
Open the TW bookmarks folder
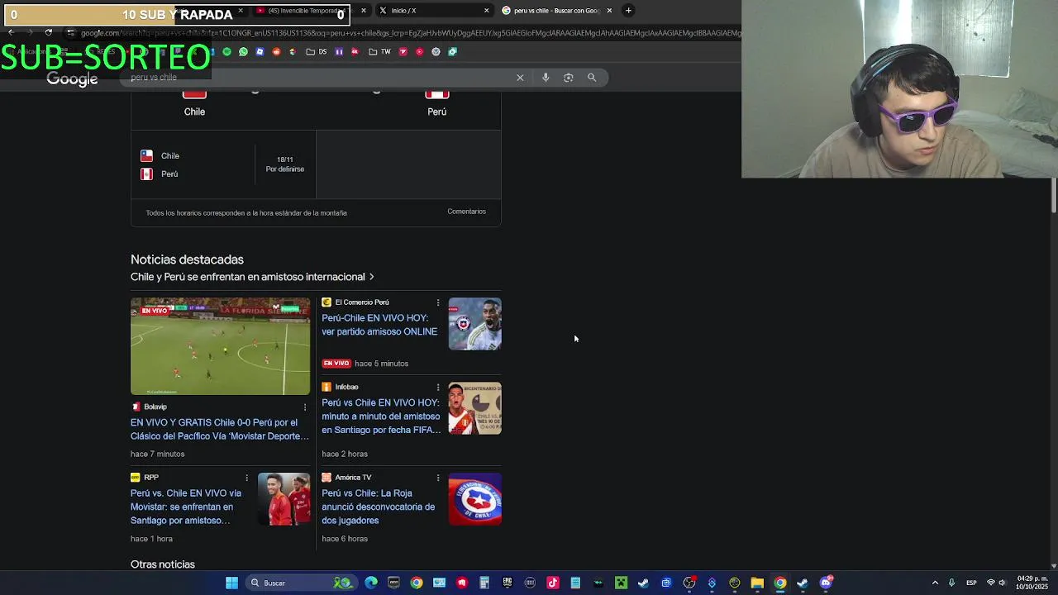(379, 51)
